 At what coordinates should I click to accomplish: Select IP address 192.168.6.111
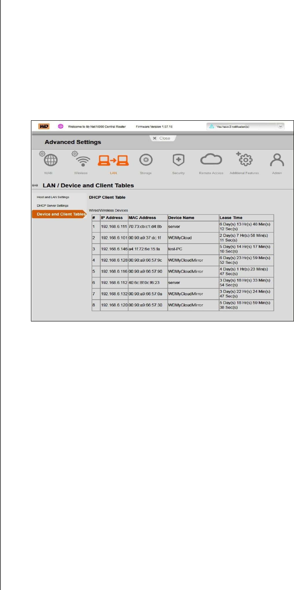coord(114,226)
